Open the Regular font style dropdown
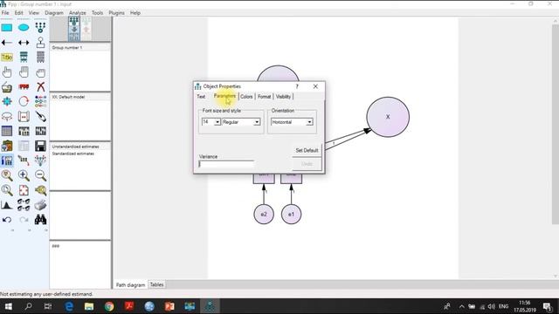The width and height of the screenshot is (559, 314). [257, 122]
